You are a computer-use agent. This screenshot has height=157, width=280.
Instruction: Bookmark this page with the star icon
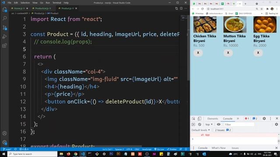(262, 9)
